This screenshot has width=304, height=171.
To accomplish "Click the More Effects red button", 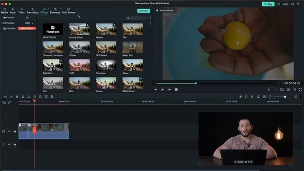I will pos(27,28).
